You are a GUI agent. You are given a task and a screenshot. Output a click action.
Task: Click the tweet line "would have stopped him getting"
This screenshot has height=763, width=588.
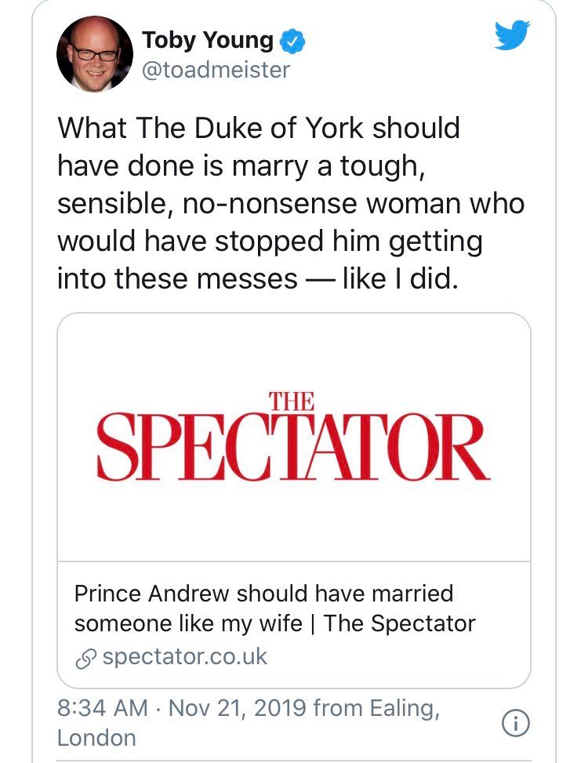pyautogui.click(x=269, y=242)
